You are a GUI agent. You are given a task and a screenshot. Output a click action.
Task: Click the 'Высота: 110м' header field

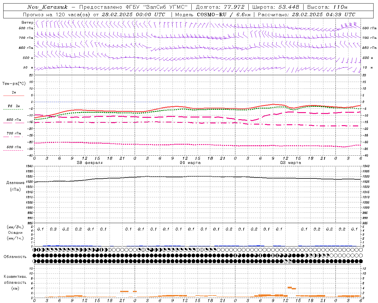[327, 7]
